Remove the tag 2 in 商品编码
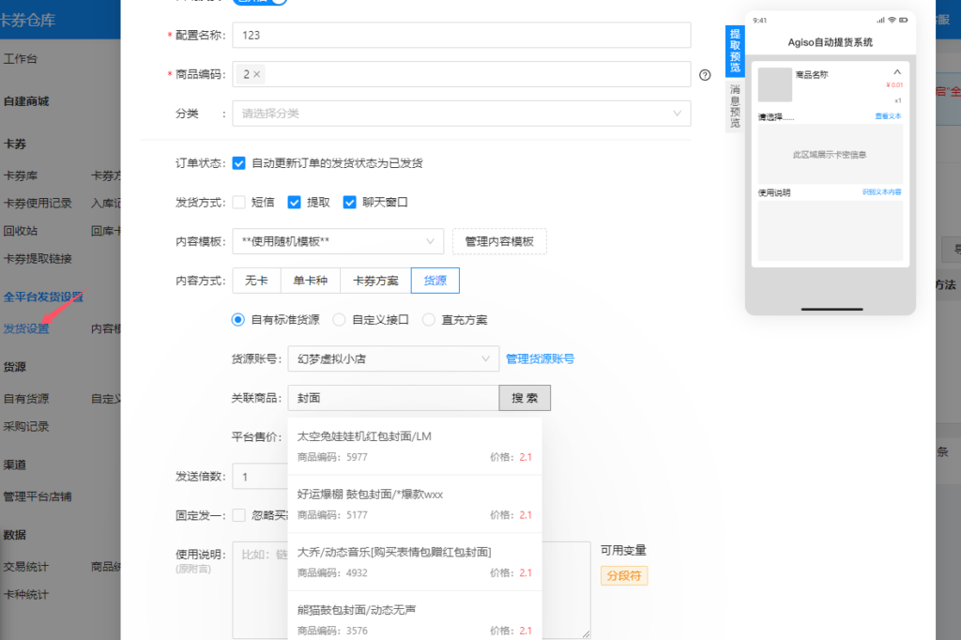Viewport: 961px width, 640px height. click(257, 74)
